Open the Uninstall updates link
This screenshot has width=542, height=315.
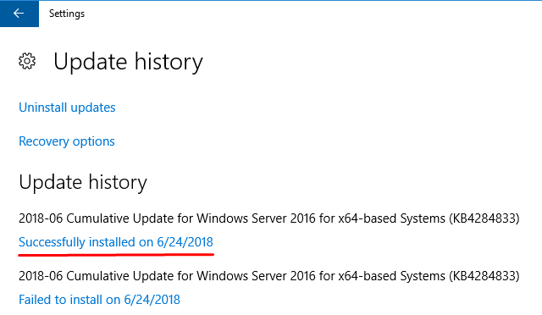point(67,108)
